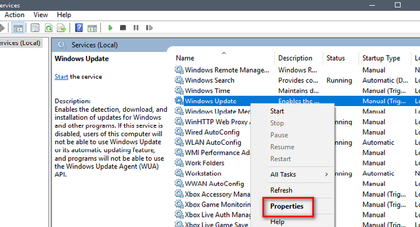Click description 'Maintains d...' of Windows Time
This screenshot has width=420, height=227.
coord(298,91)
